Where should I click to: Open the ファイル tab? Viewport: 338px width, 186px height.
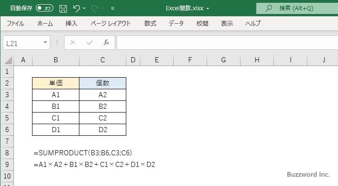[x=15, y=23]
